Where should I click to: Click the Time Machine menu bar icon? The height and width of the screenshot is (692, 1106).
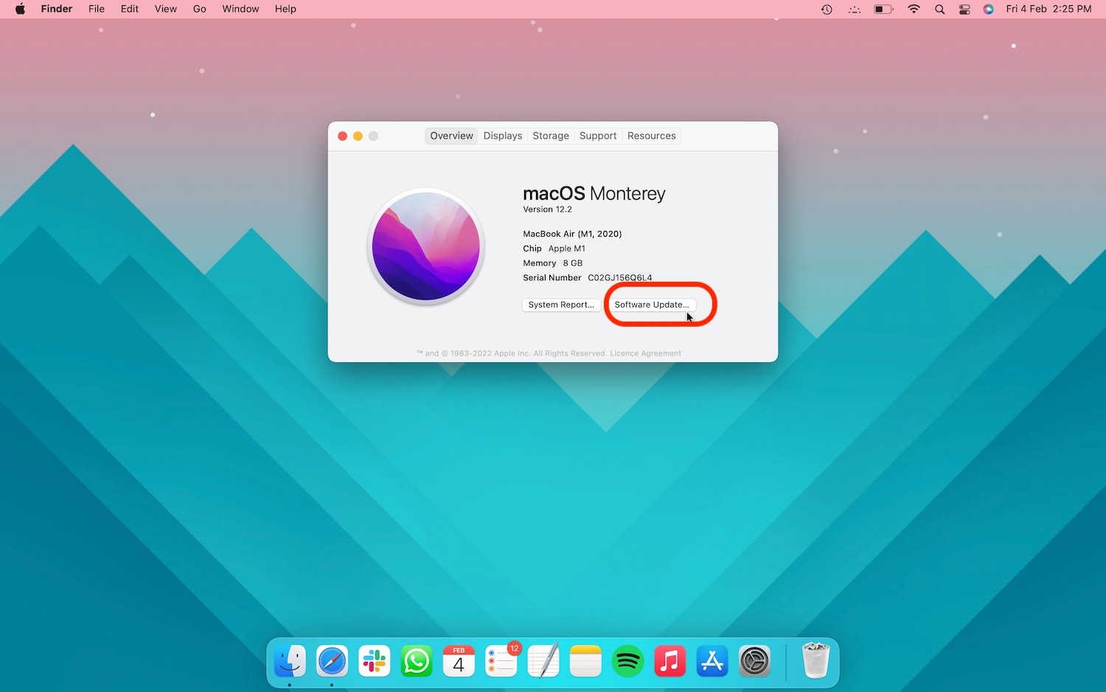click(827, 9)
